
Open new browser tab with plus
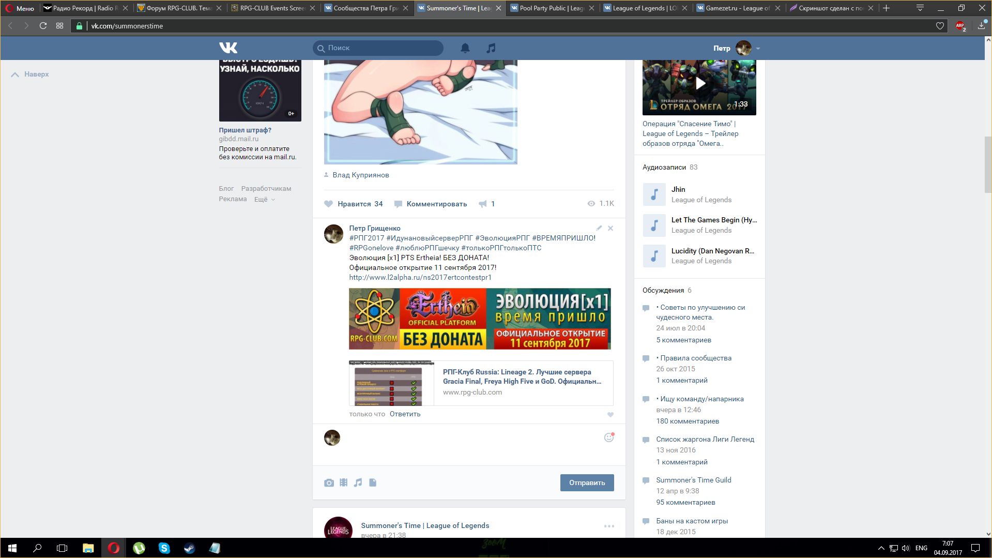tap(886, 8)
